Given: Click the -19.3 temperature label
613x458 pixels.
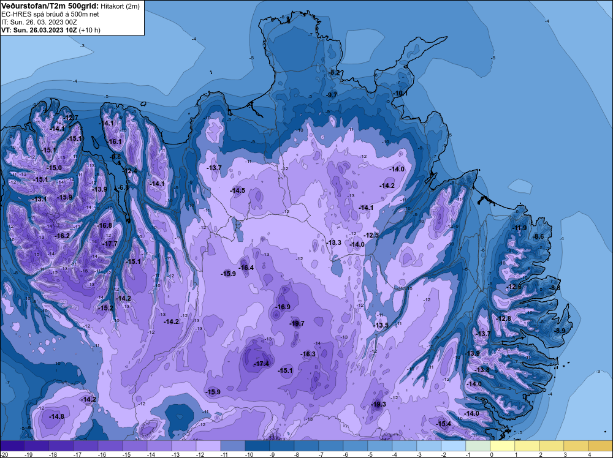Looking at the screenshot, I should [378, 404].
